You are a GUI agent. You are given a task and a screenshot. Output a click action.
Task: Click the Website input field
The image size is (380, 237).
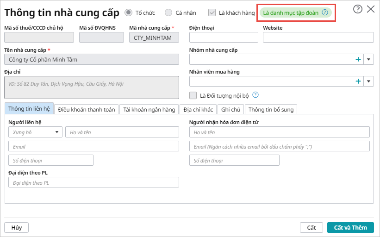coord(318,37)
